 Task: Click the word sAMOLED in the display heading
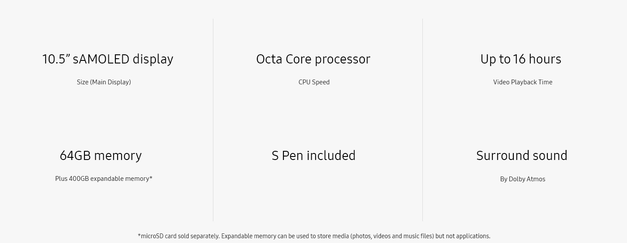pos(101,59)
